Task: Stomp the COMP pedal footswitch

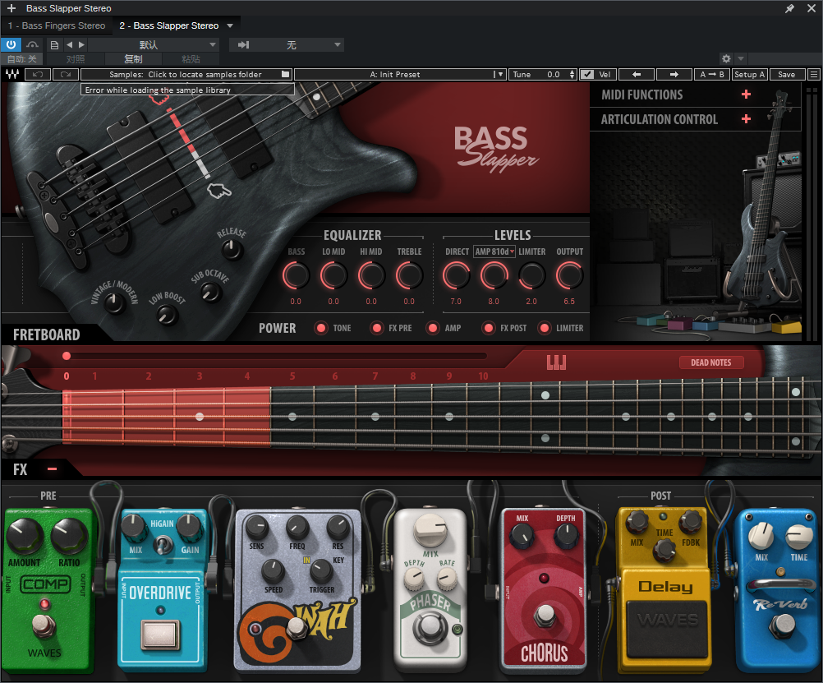Action: pos(44,625)
